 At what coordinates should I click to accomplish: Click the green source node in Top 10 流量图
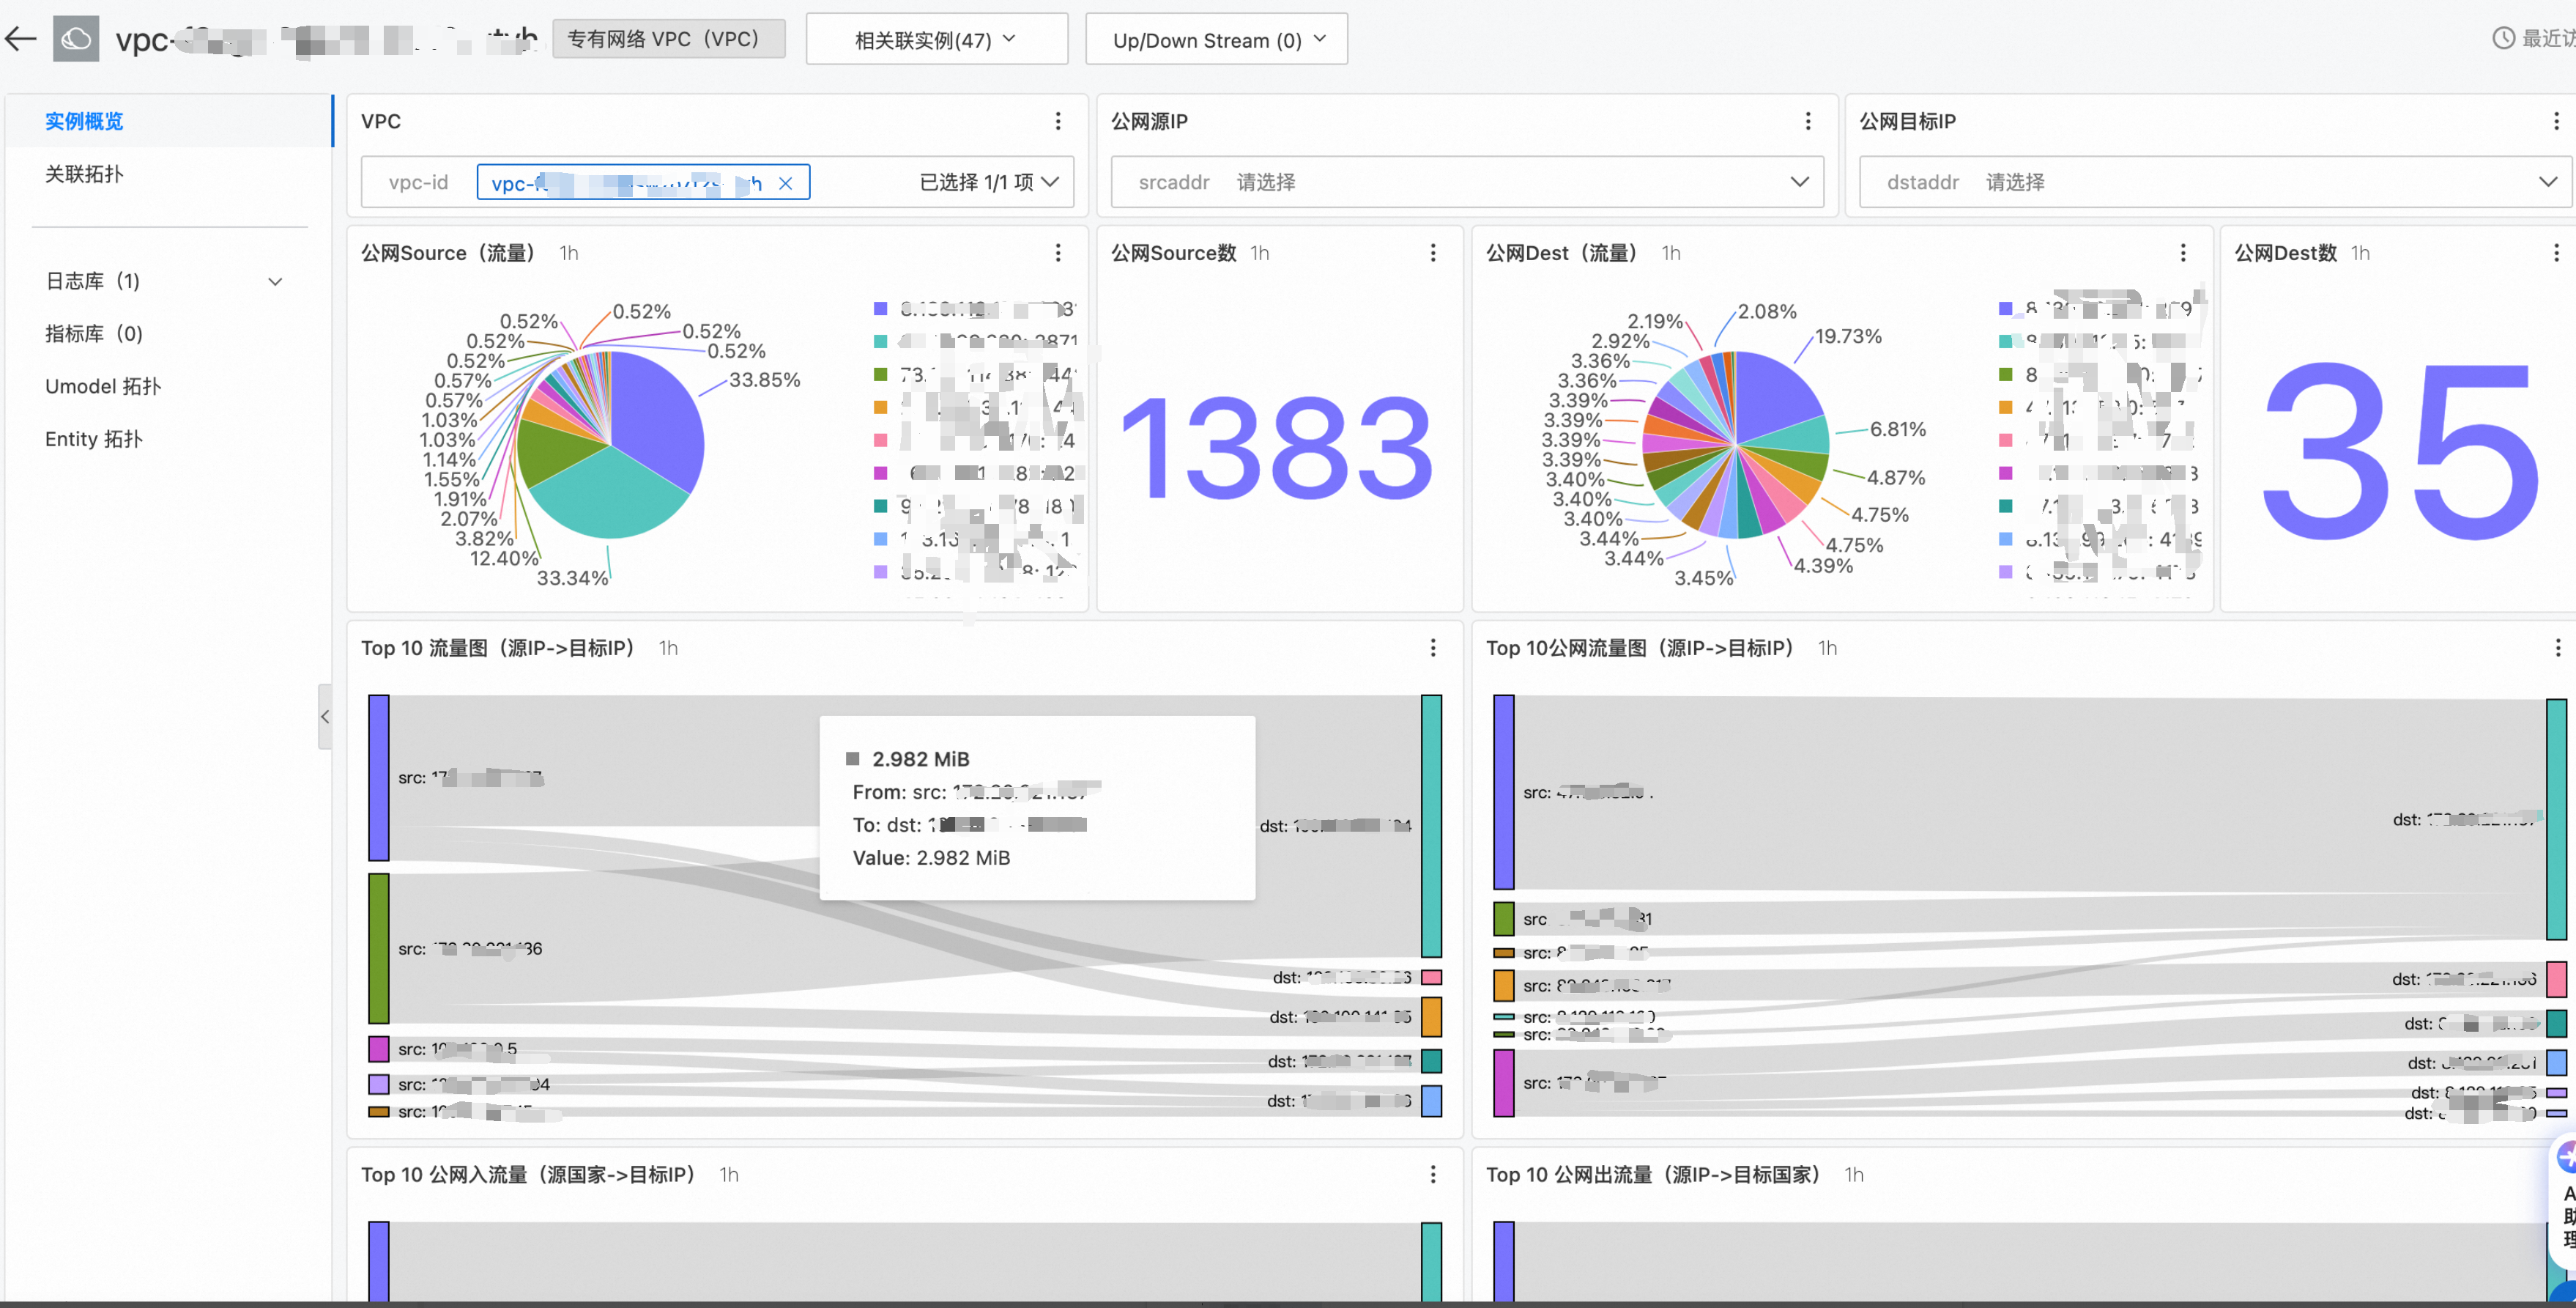pos(379,949)
